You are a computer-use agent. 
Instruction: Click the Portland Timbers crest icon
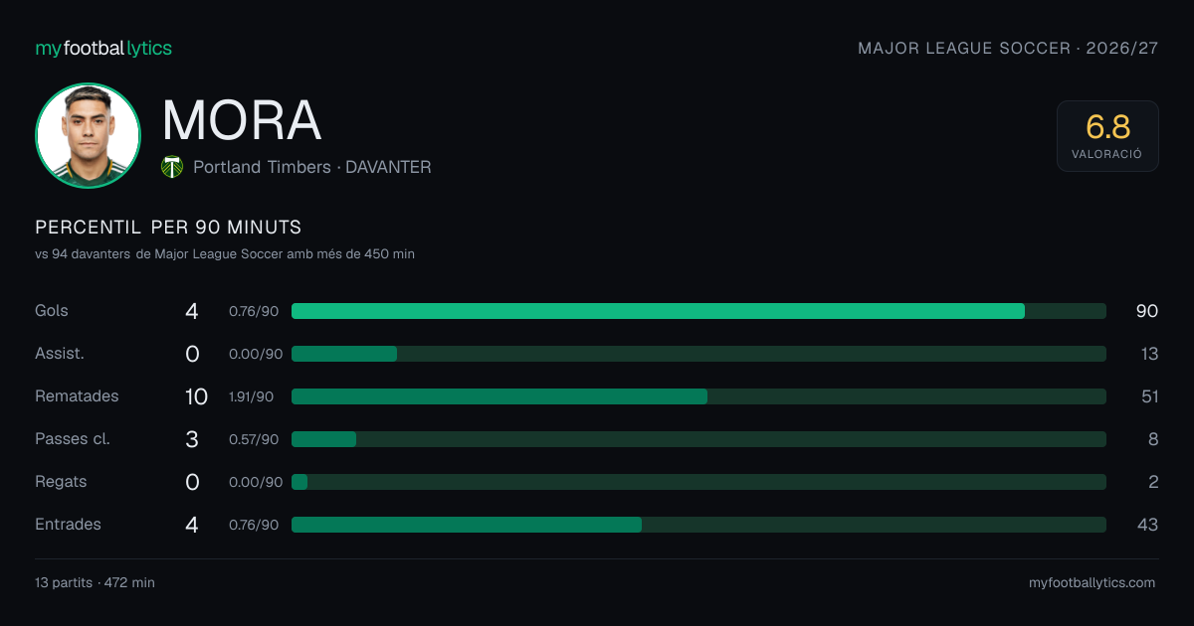[x=172, y=167]
